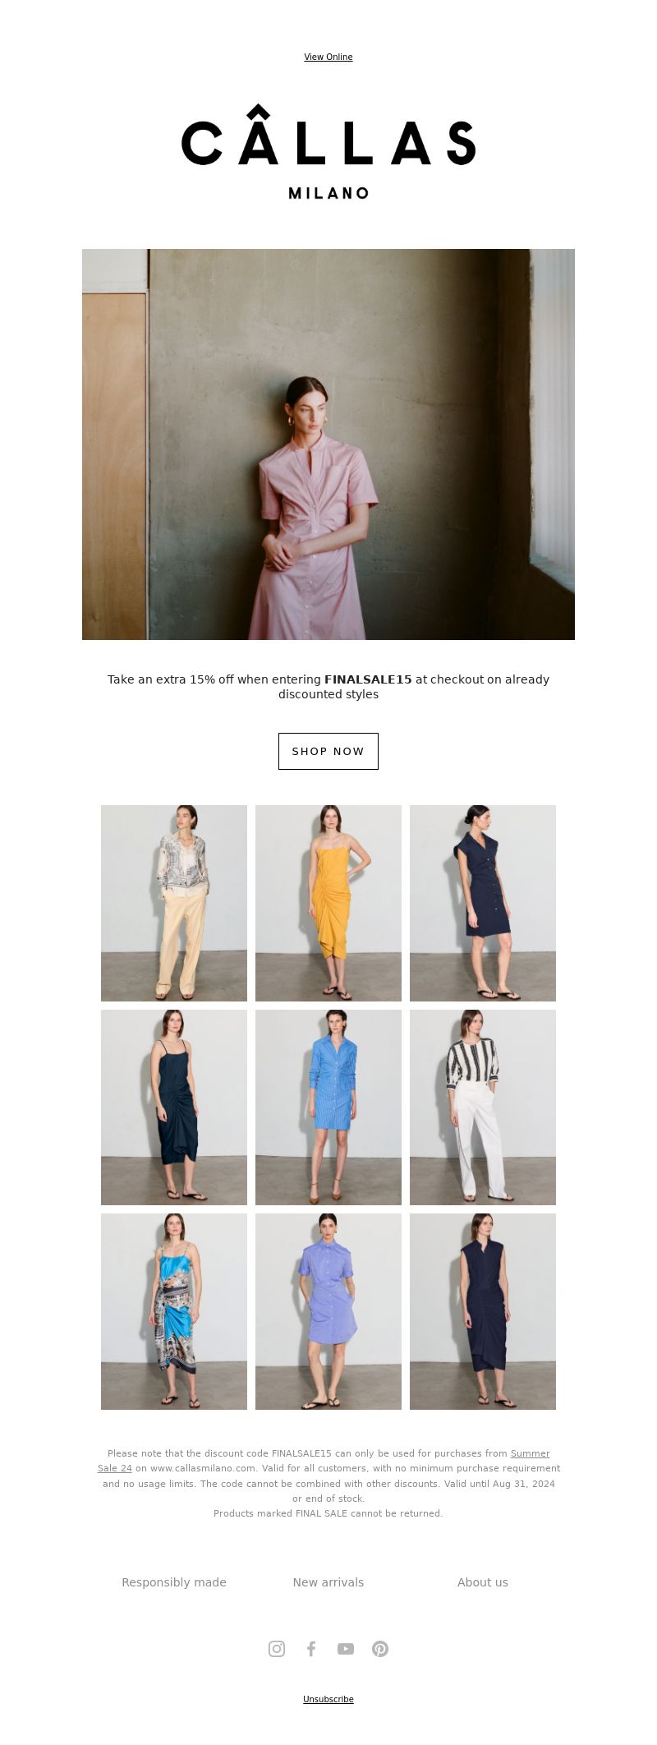Click the View Online link

(328, 57)
